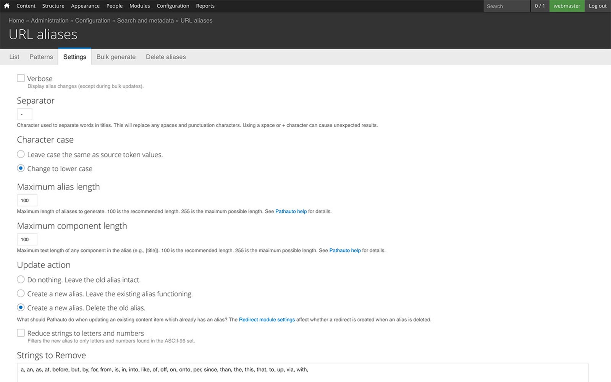Open the Modules menu
611x382 pixels.
coord(140,6)
